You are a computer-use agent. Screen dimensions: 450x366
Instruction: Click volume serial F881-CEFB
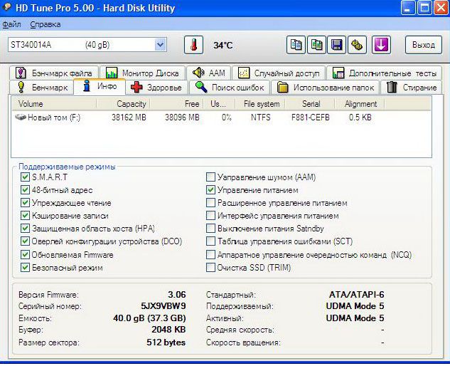(310, 117)
